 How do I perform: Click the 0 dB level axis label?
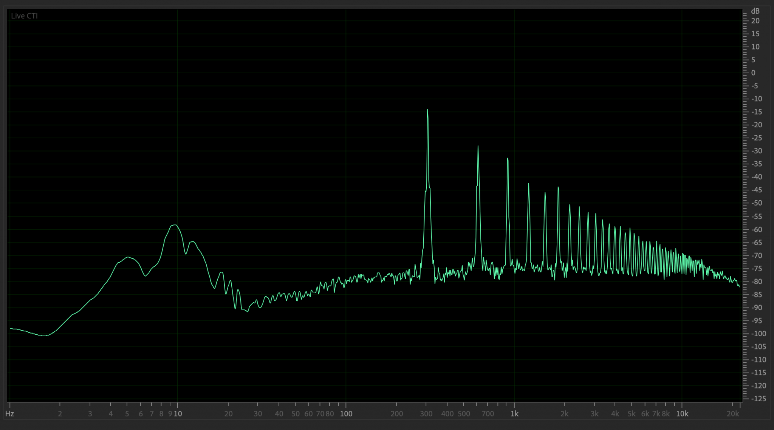coord(753,73)
